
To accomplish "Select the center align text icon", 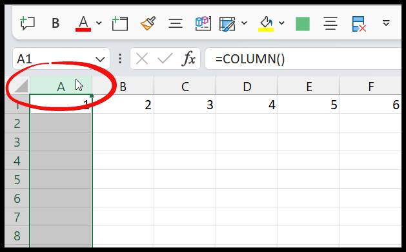I will pos(330,23).
